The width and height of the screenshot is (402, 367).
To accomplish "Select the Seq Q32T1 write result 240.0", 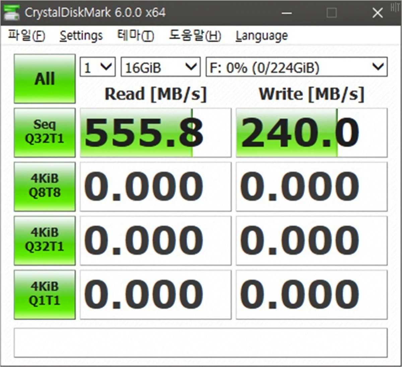I will click(312, 132).
